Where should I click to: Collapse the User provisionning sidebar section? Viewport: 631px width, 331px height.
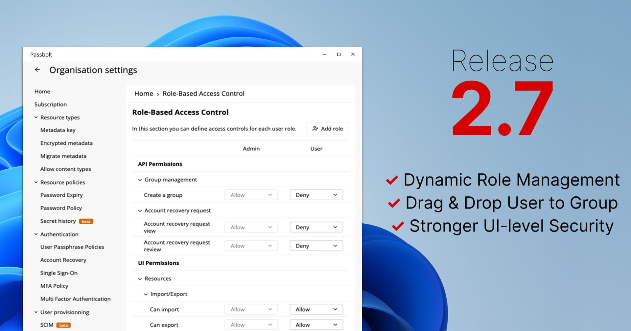coord(36,312)
